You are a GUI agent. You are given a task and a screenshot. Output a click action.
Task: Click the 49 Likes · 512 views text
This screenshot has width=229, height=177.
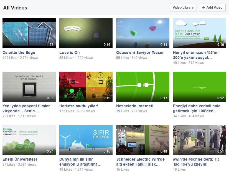tap(189, 63)
